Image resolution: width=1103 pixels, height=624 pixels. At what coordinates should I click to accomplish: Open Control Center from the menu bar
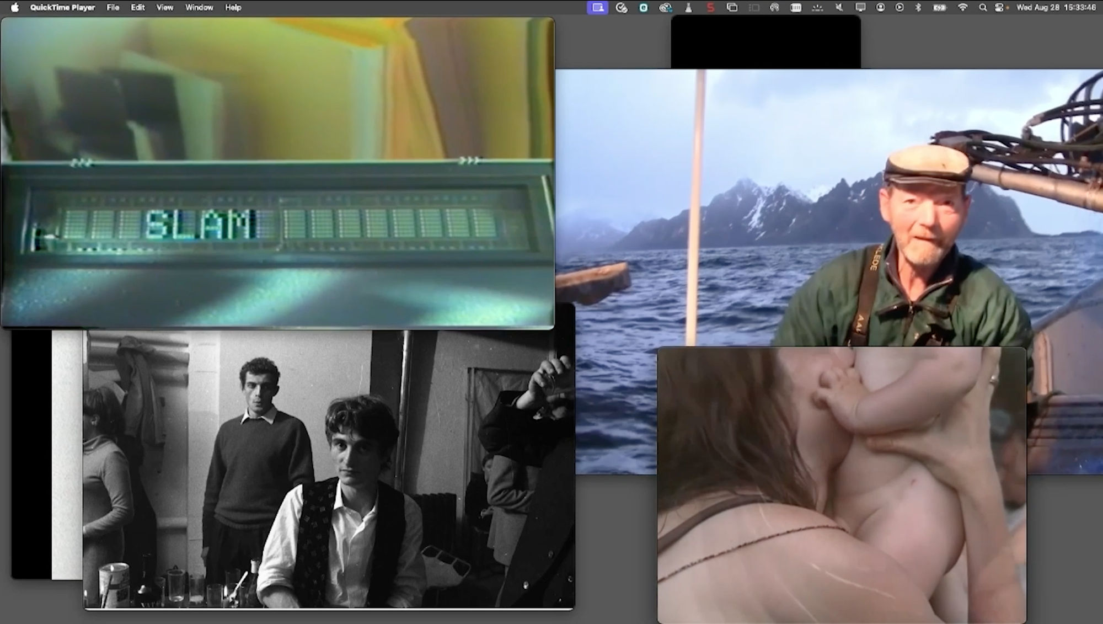click(999, 7)
